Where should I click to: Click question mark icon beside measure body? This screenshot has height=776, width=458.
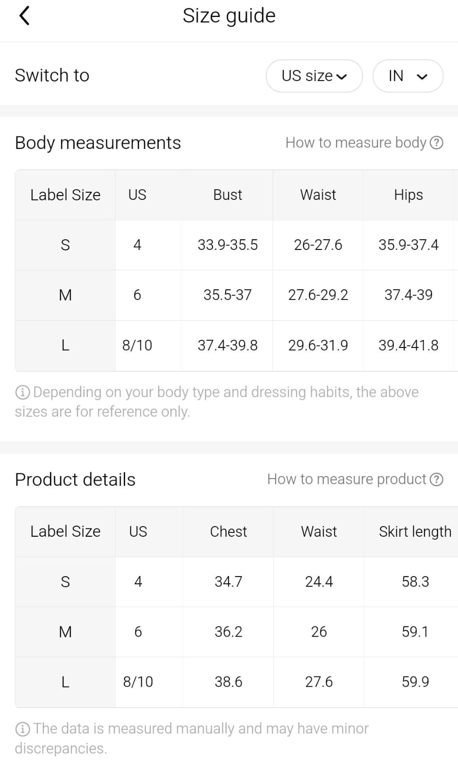tap(437, 143)
